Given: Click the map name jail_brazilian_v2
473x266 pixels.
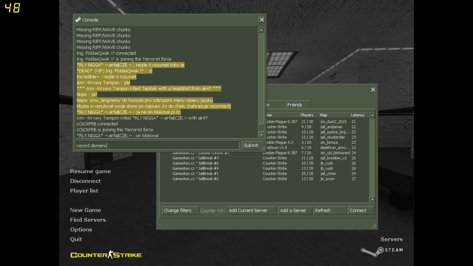Looking at the screenshot, I should coord(333,158).
